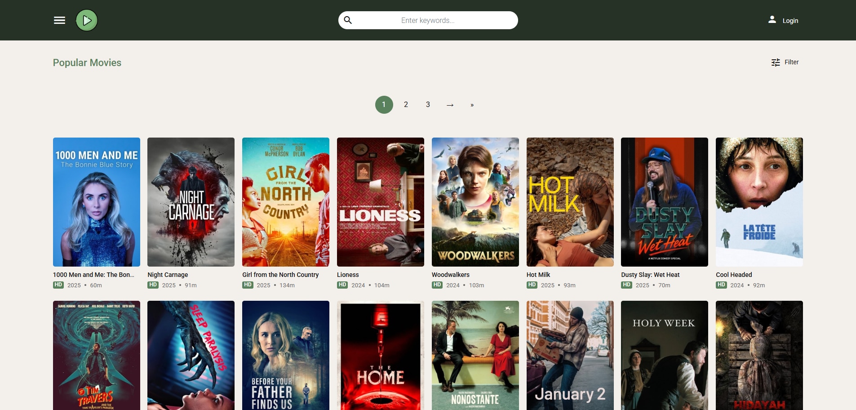Viewport: 856px width, 410px height.
Task: Open the Login link
Action: 790,21
